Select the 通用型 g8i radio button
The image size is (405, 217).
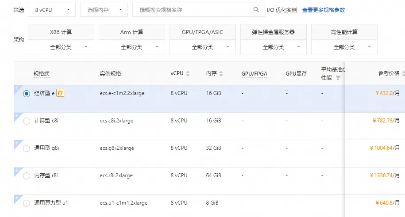27,148
